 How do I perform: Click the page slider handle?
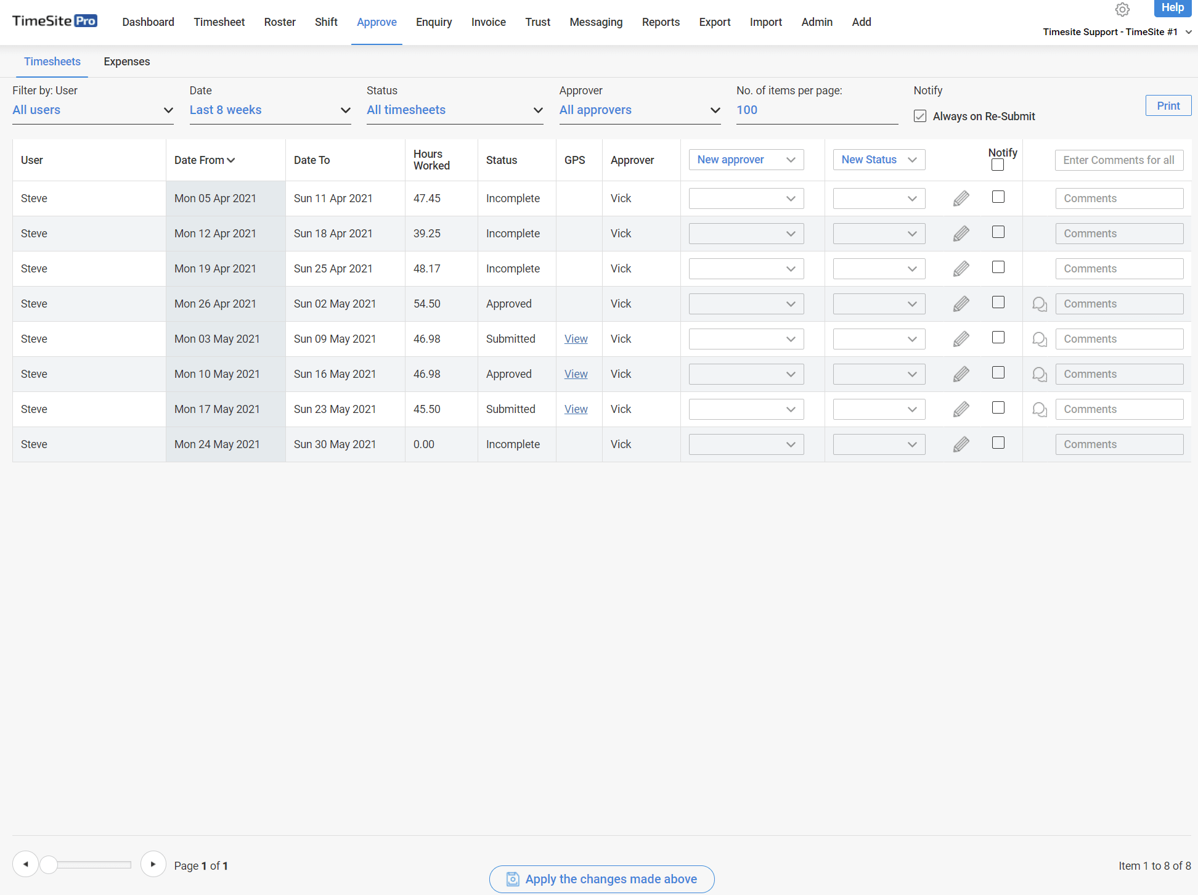[x=49, y=865]
